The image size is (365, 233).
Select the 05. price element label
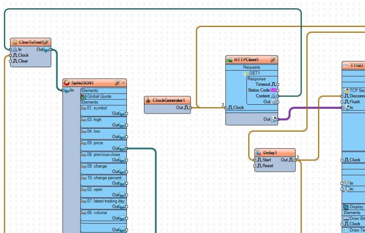(95, 143)
